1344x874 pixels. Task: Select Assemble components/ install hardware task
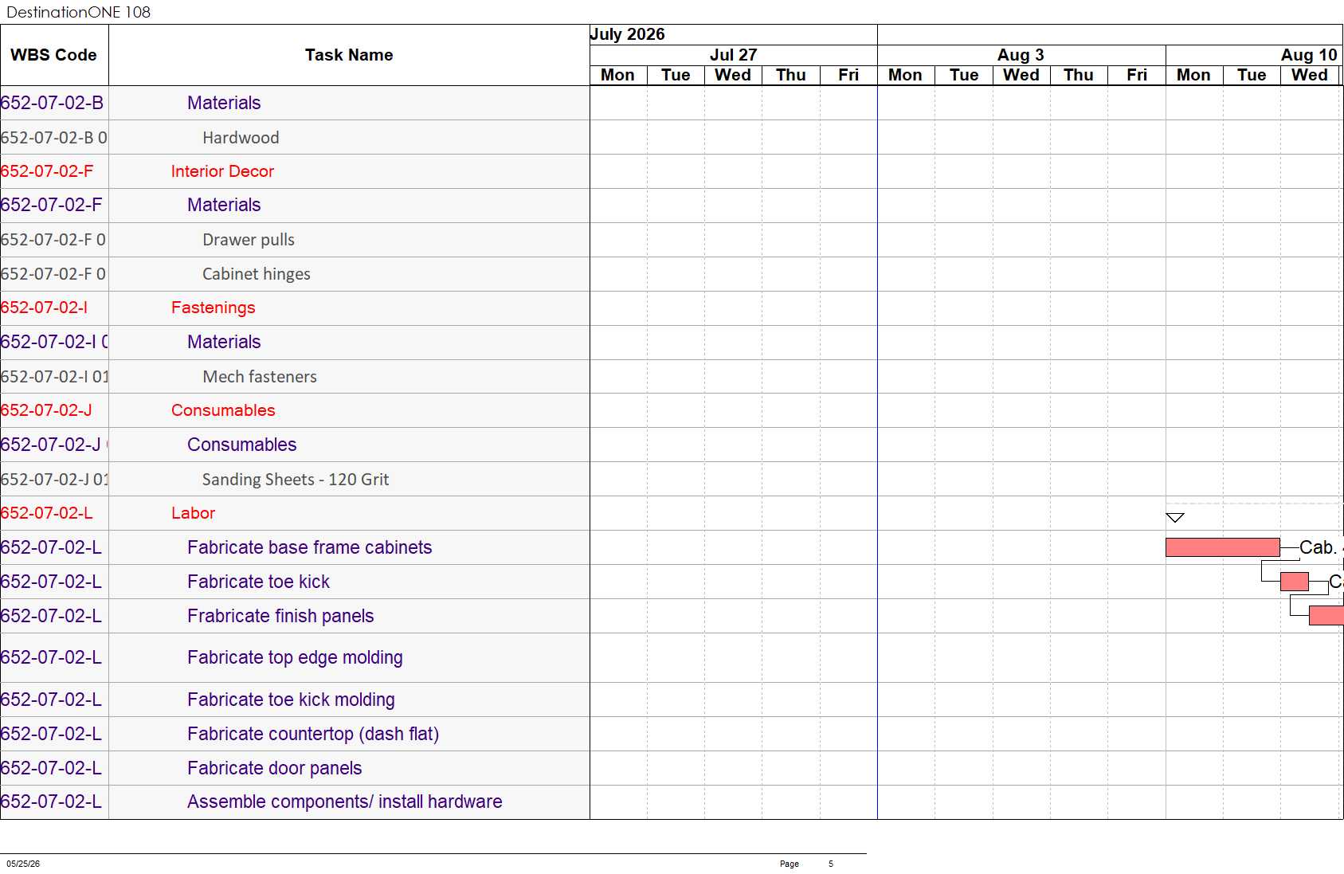pyautogui.click(x=345, y=801)
